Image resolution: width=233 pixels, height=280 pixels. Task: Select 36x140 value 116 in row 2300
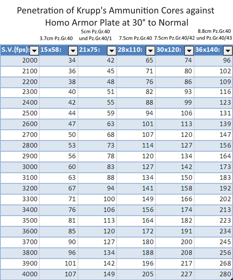(213, 92)
